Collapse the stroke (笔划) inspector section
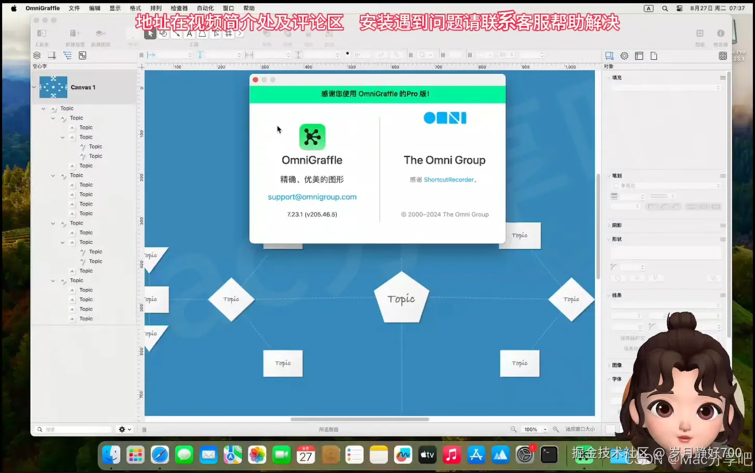755x473 pixels. 609,175
